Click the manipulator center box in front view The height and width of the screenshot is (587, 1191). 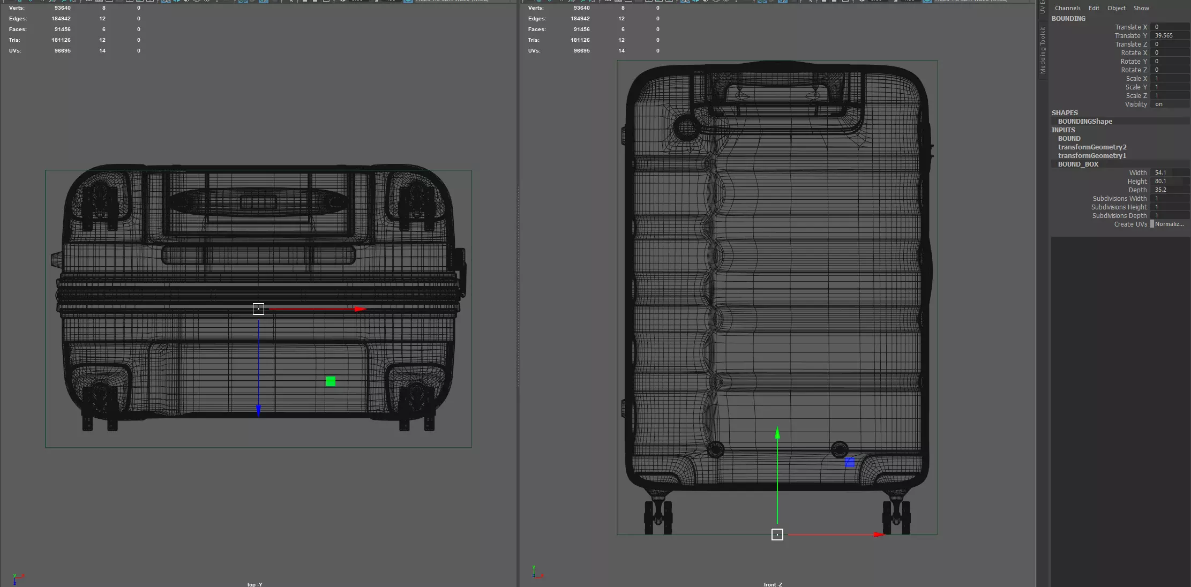coord(777,535)
